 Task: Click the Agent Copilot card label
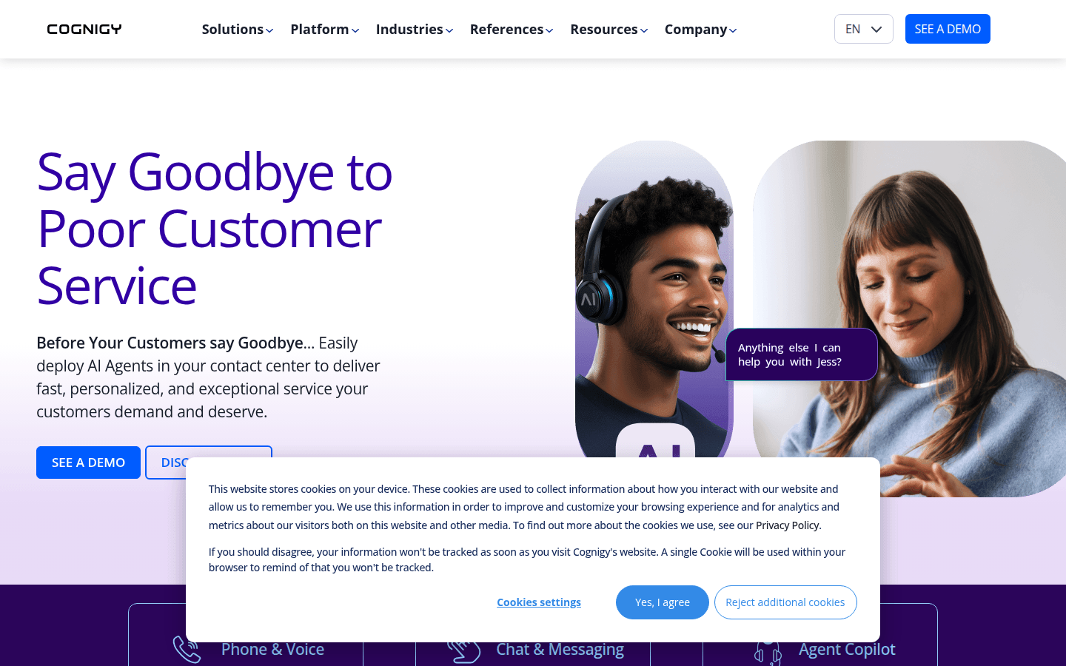coord(847,649)
